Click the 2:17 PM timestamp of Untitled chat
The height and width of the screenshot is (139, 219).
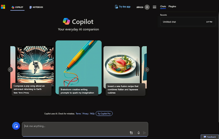click(209, 22)
